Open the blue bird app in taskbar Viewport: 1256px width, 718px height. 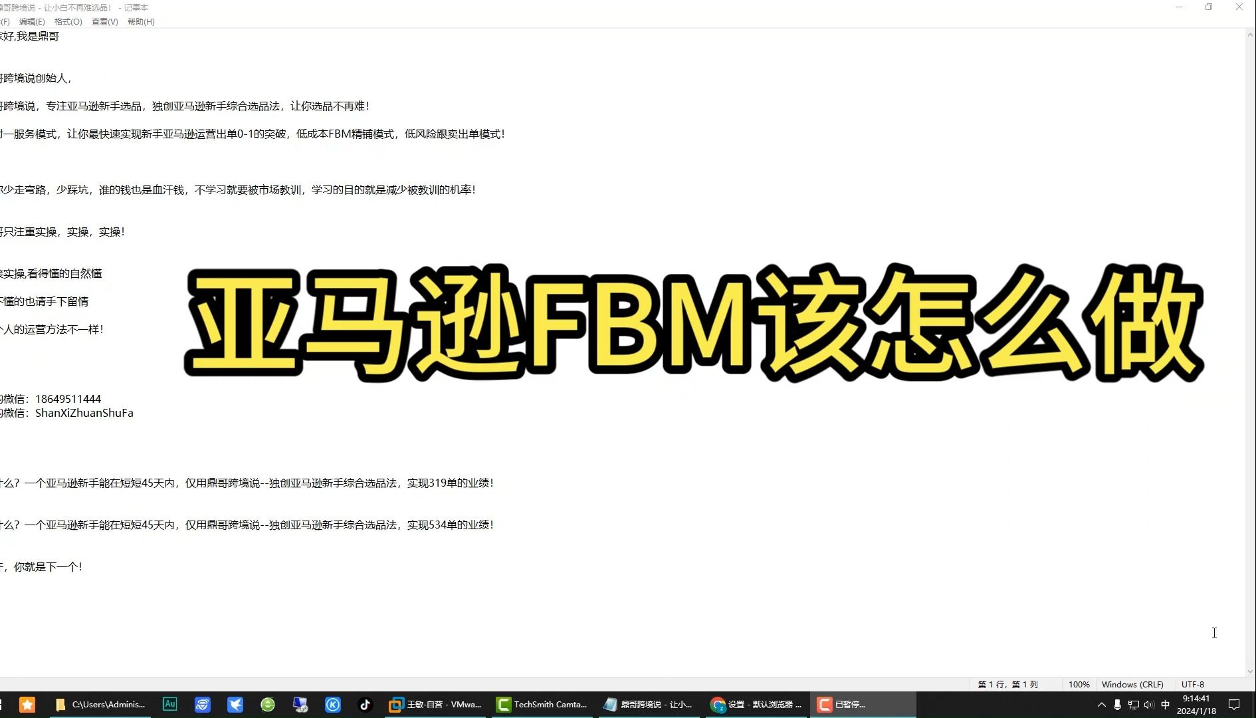coord(235,705)
